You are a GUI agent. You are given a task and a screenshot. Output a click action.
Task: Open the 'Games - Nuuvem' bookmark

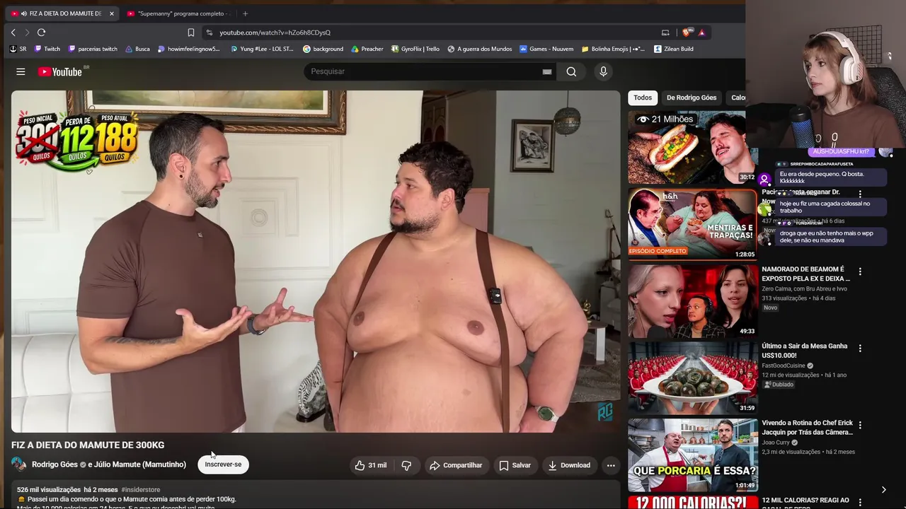pyautogui.click(x=546, y=49)
